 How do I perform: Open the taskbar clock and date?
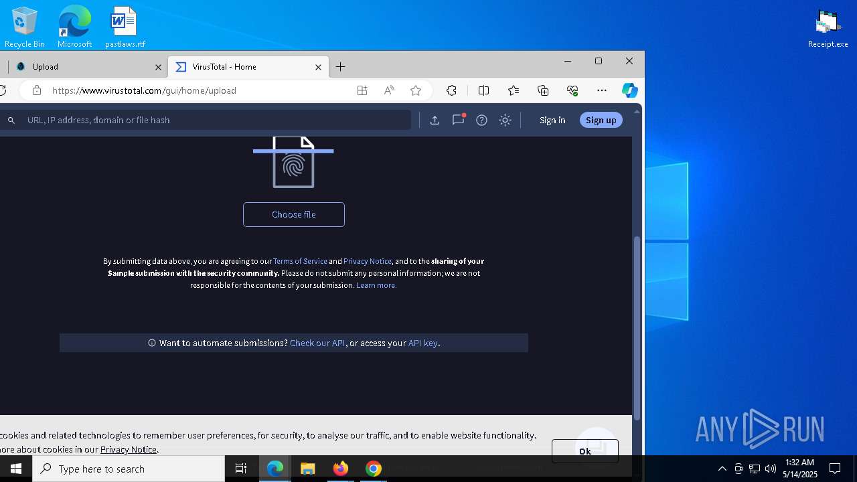(800, 469)
